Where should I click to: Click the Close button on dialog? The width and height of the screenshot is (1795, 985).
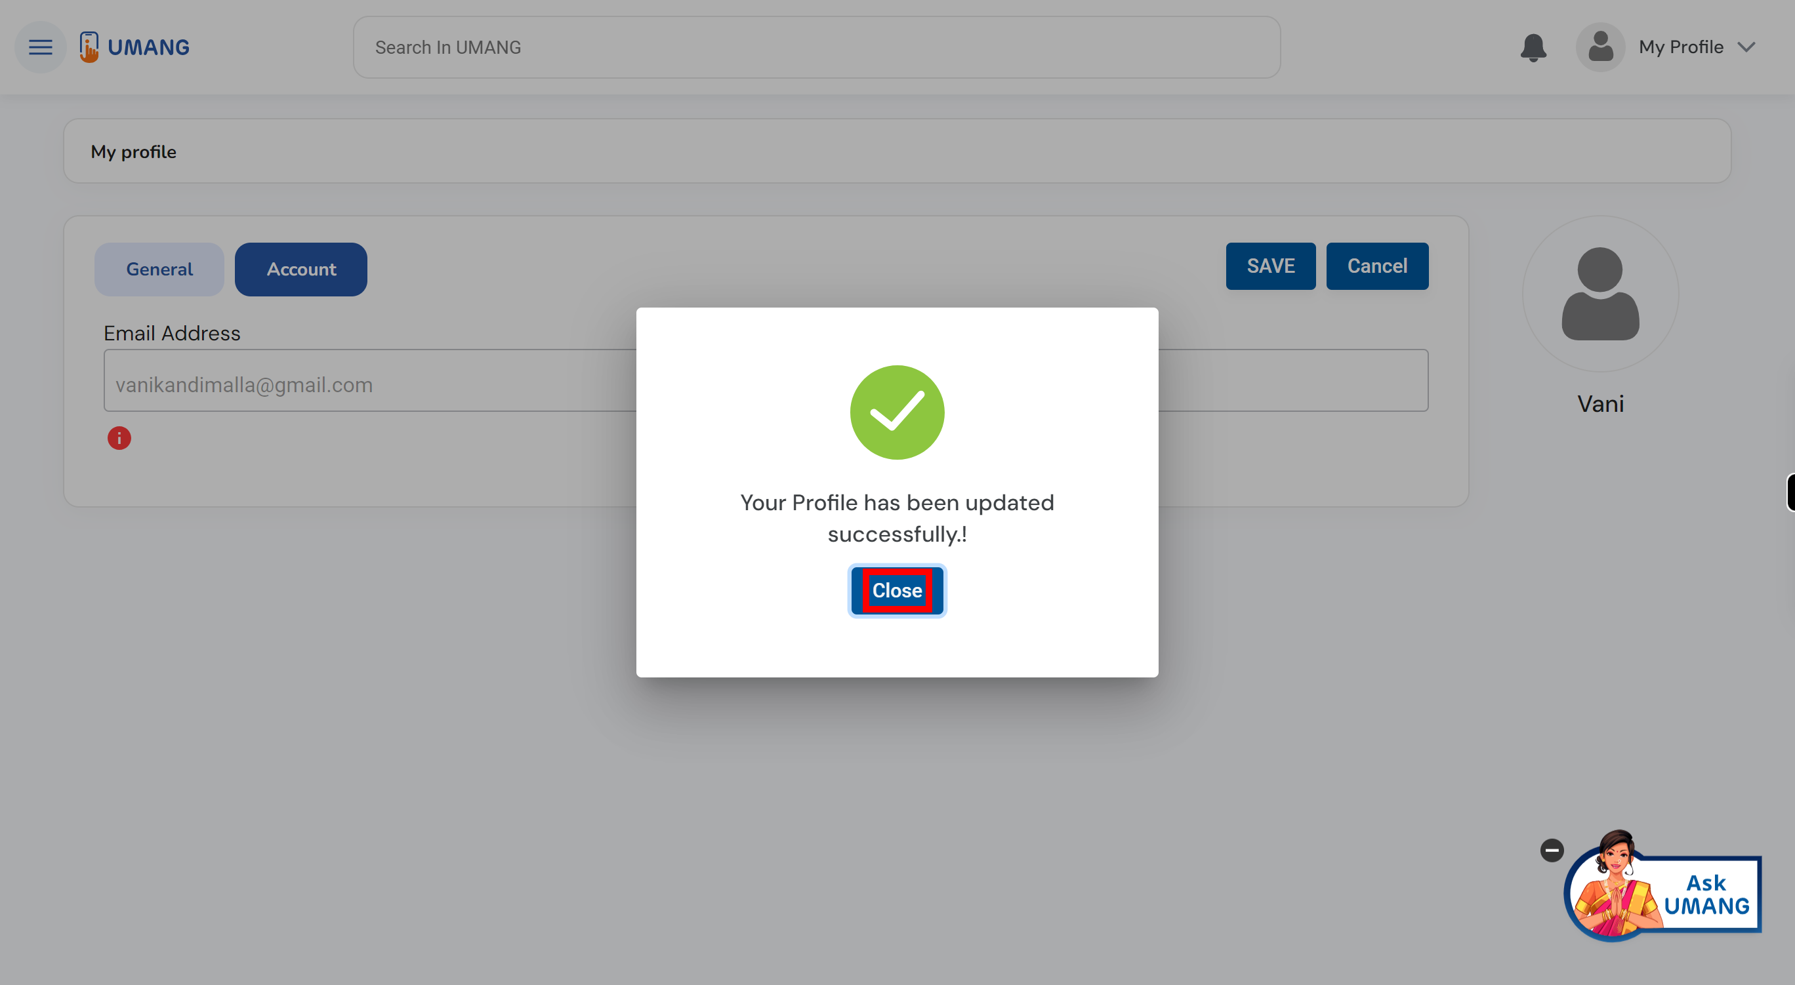[897, 591]
